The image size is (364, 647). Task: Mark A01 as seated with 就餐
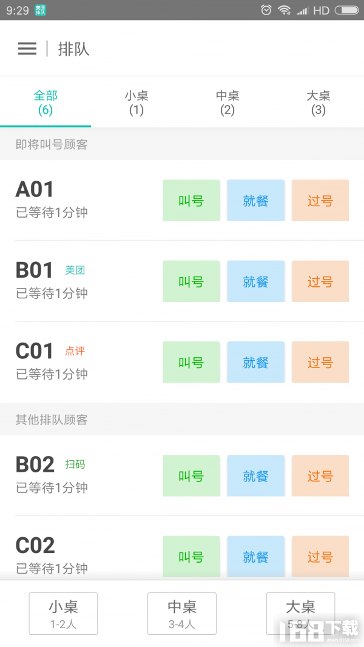point(256,201)
